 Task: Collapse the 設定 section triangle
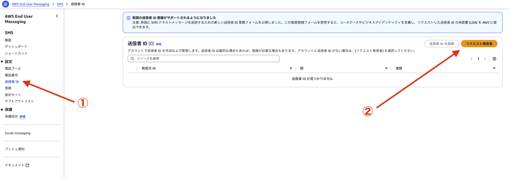(x=2, y=62)
